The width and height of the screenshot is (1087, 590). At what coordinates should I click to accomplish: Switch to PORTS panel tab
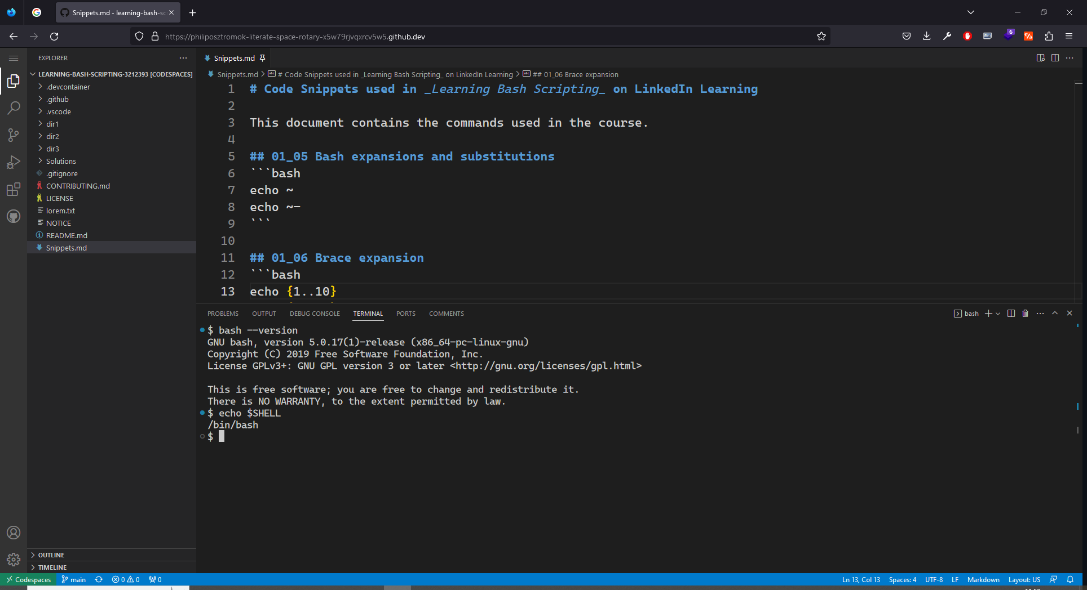click(x=406, y=314)
